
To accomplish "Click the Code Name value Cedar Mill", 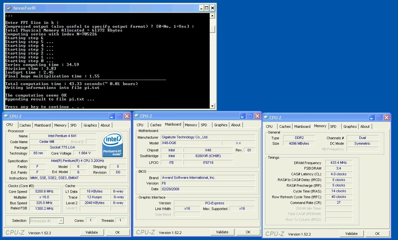I will pyautogui.click(x=47, y=142).
